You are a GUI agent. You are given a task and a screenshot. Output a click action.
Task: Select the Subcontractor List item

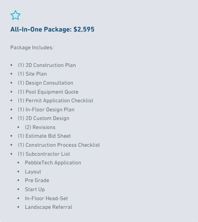click(x=44, y=154)
